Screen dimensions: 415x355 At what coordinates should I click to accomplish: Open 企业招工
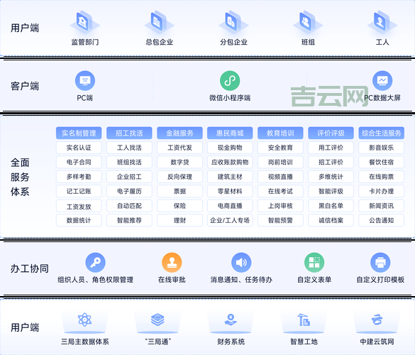click(x=129, y=177)
